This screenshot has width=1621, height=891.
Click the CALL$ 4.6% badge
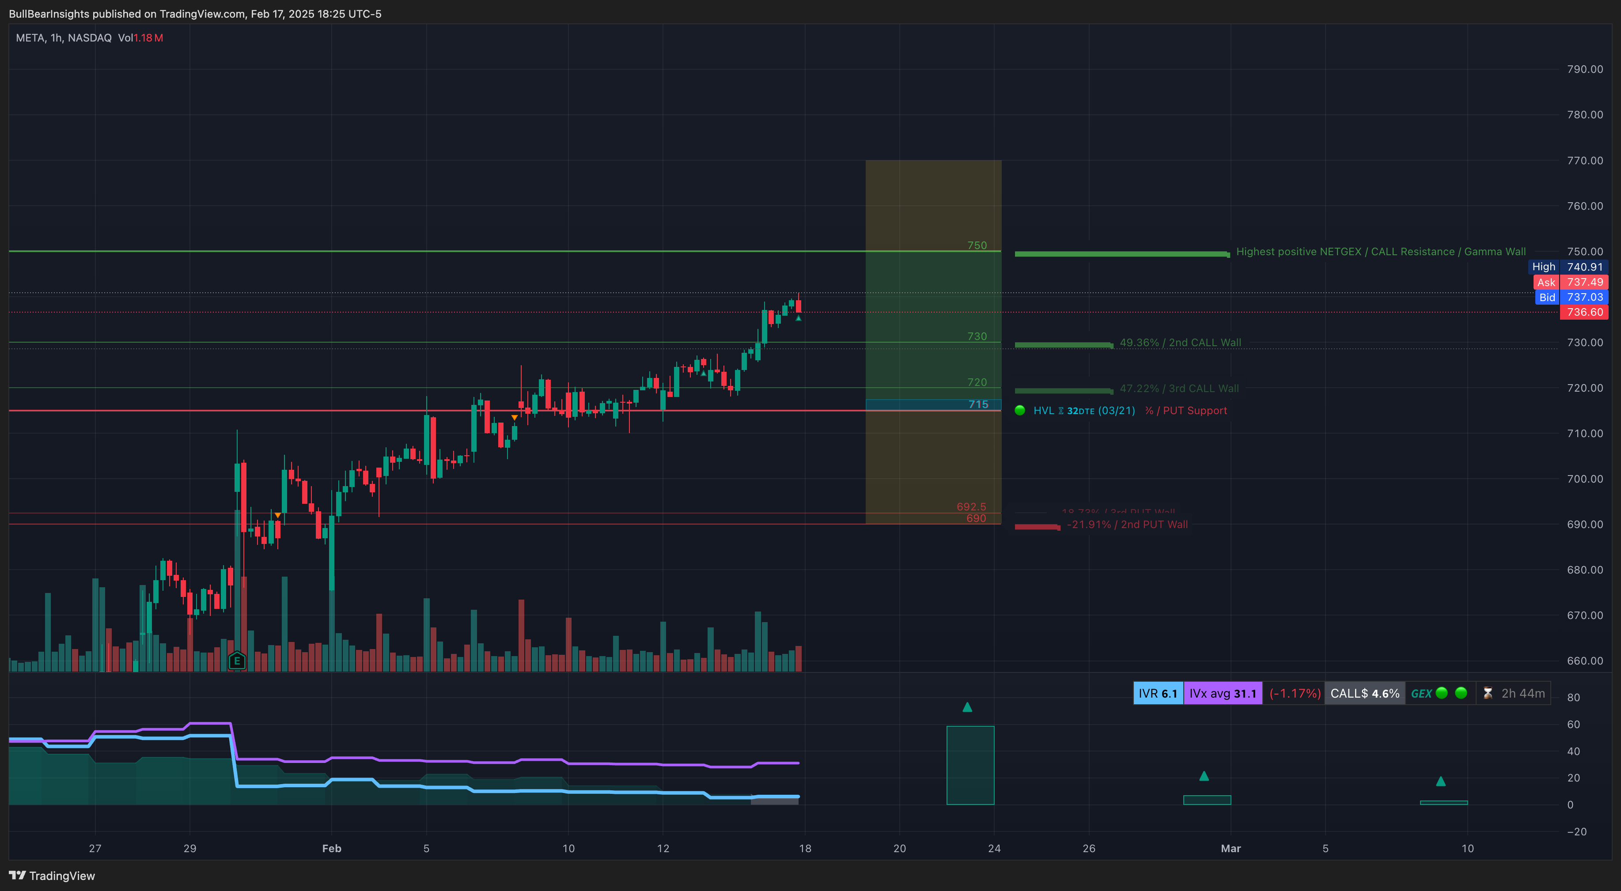[1365, 693]
